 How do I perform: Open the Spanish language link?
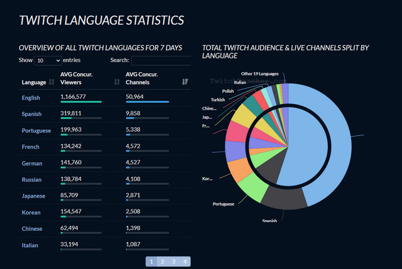(x=31, y=114)
